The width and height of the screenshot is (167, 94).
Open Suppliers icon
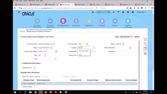(115, 21)
